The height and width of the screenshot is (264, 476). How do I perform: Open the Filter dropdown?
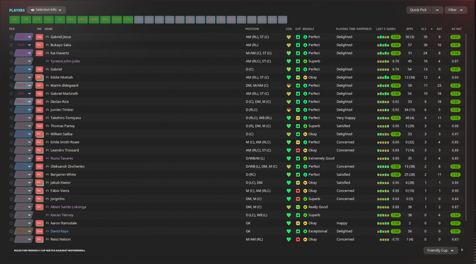point(456,10)
